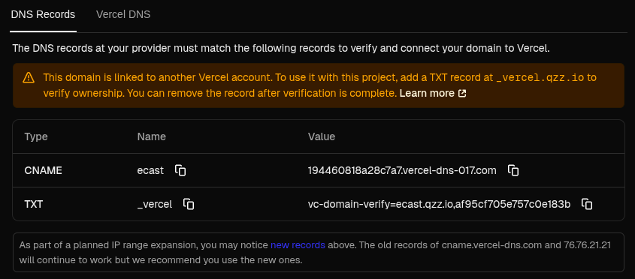Click the _vercel.qzz.io code text in the warning
Viewport: 635px width, 279px height.
540,77
